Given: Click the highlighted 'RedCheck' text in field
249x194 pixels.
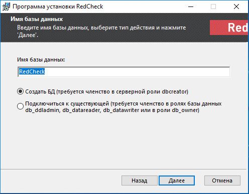Looking at the screenshot, I should click(32, 71).
